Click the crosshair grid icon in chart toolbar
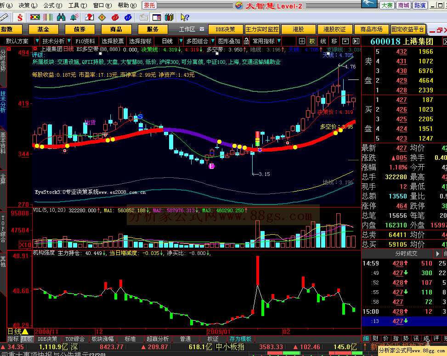 coord(302,41)
